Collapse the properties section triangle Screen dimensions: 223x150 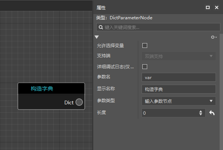97,37
